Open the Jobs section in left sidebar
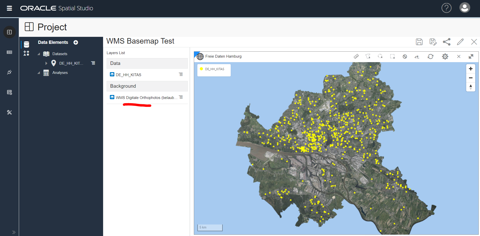The height and width of the screenshot is (236, 480). point(9,92)
